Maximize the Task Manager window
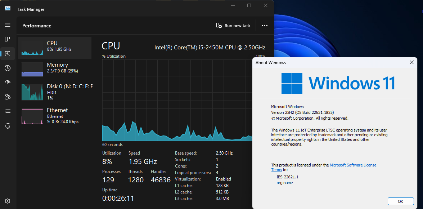 [x=249, y=5]
